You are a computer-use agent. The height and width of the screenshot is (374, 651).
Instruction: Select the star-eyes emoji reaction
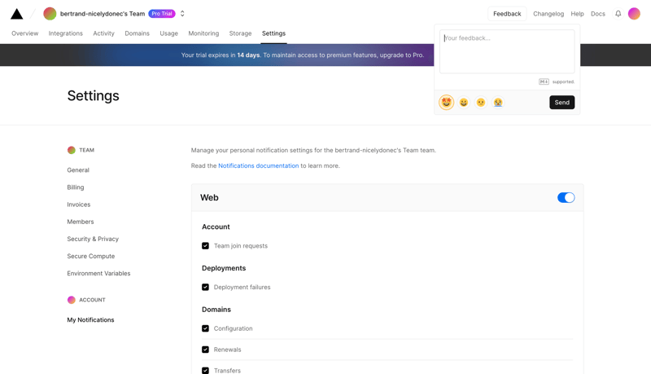point(446,102)
